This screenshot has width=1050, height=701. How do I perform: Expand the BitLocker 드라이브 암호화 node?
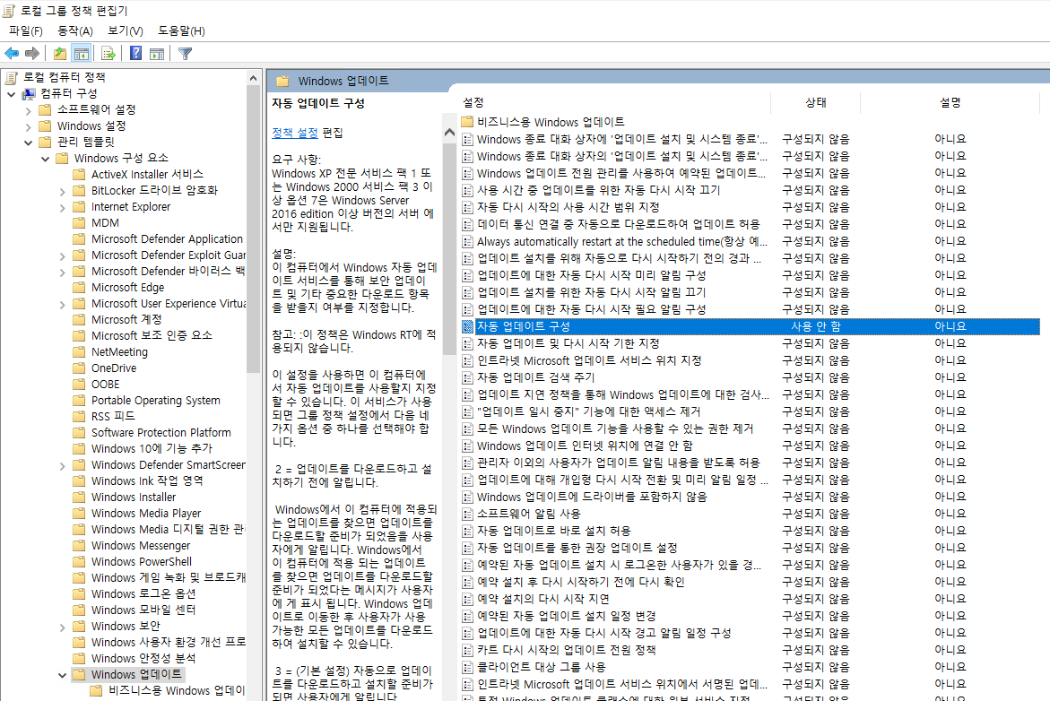tap(62, 192)
